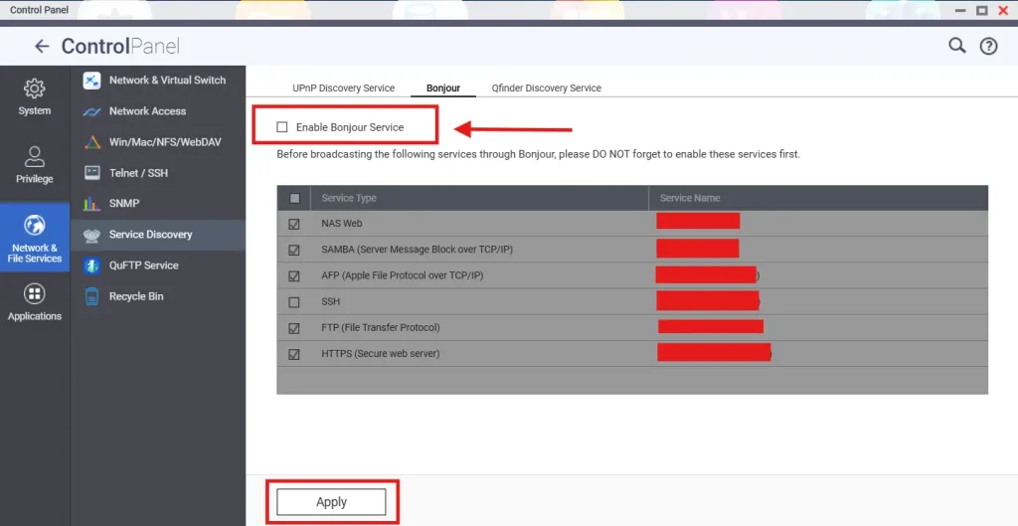1018x526 pixels.
Task: Click the NAS Web service type text
Action: (x=342, y=224)
